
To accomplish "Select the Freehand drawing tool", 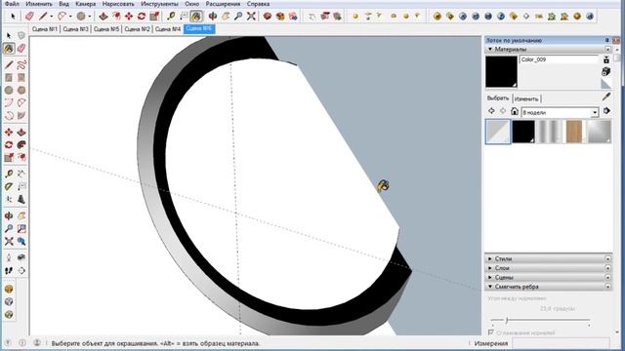I will click(21, 64).
